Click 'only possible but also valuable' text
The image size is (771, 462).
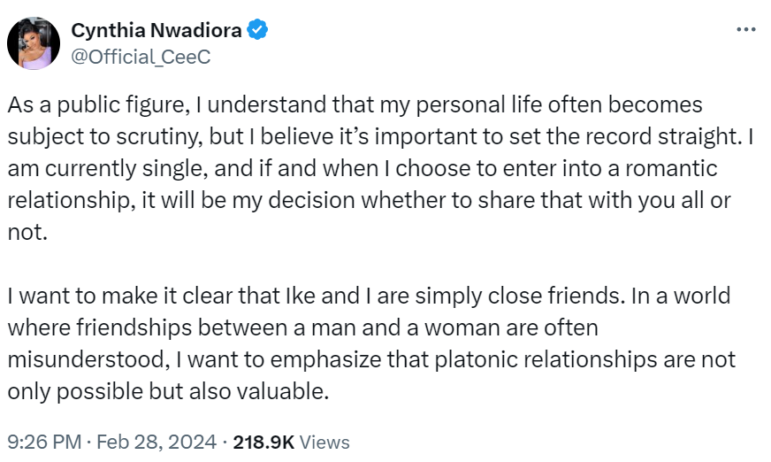click(x=168, y=391)
